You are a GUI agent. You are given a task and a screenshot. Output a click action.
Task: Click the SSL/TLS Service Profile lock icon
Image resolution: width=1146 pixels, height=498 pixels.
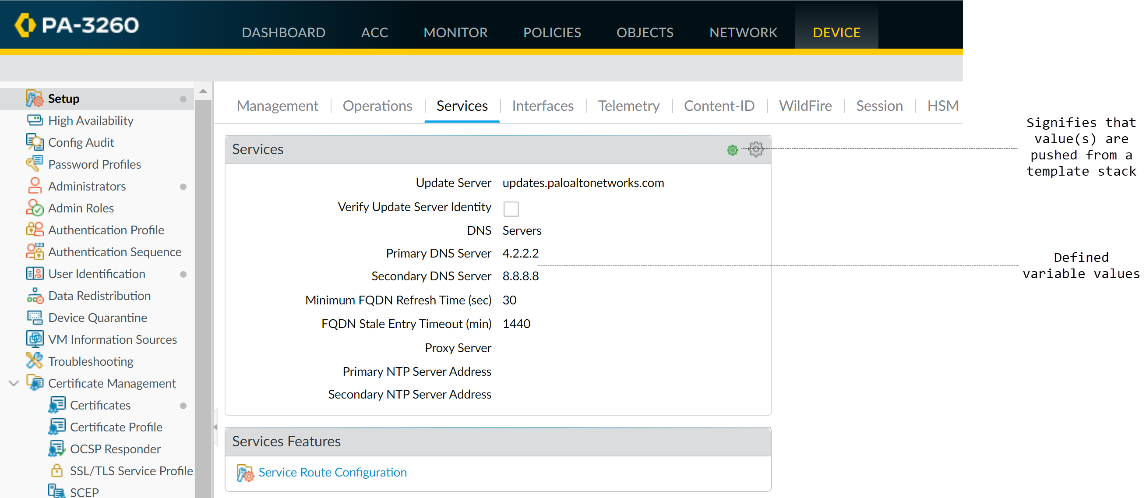56,471
